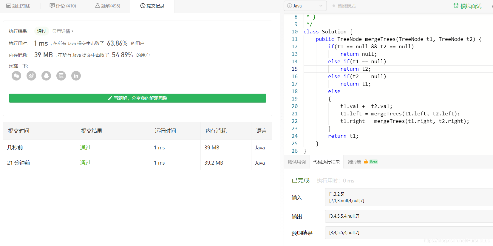The width and height of the screenshot is (493, 246).
Task: Open the 题解(496) tab
Action: pos(108,6)
